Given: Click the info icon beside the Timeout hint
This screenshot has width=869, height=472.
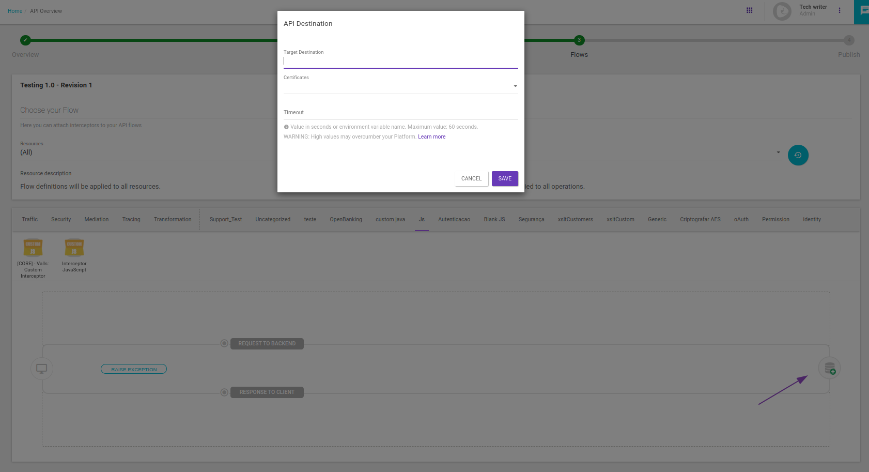Looking at the screenshot, I should pyautogui.click(x=286, y=127).
